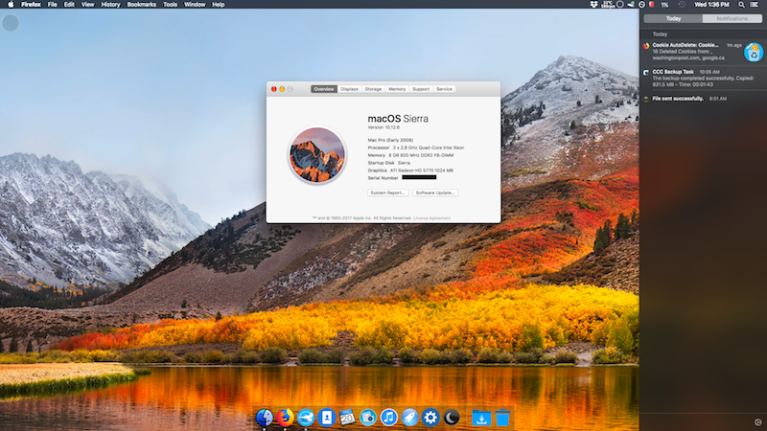This screenshot has height=431, width=767.
Task: Click the red battery status icon
Action: [652, 5]
